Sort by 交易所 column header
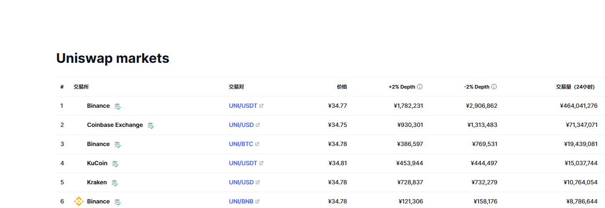Screen dimensions: 605x208 pos(81,87)
